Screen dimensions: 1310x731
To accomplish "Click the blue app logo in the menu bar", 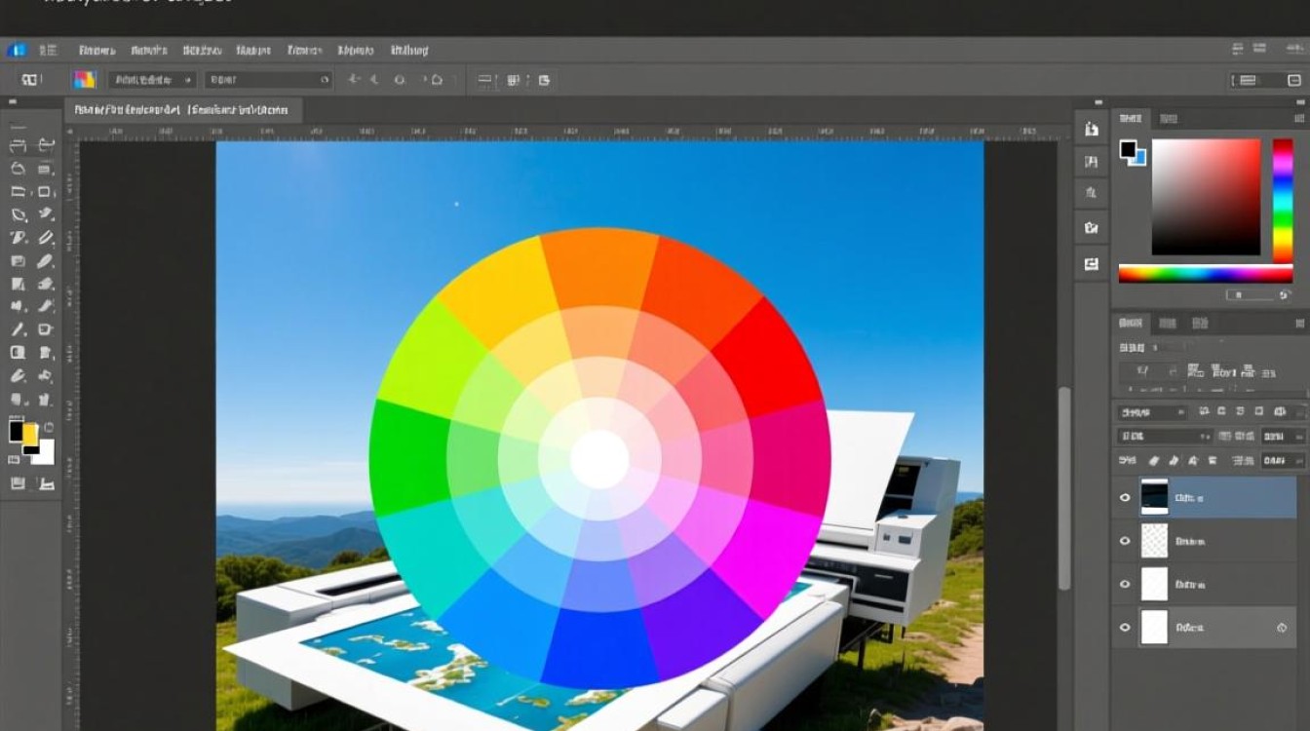I will 17,50.
